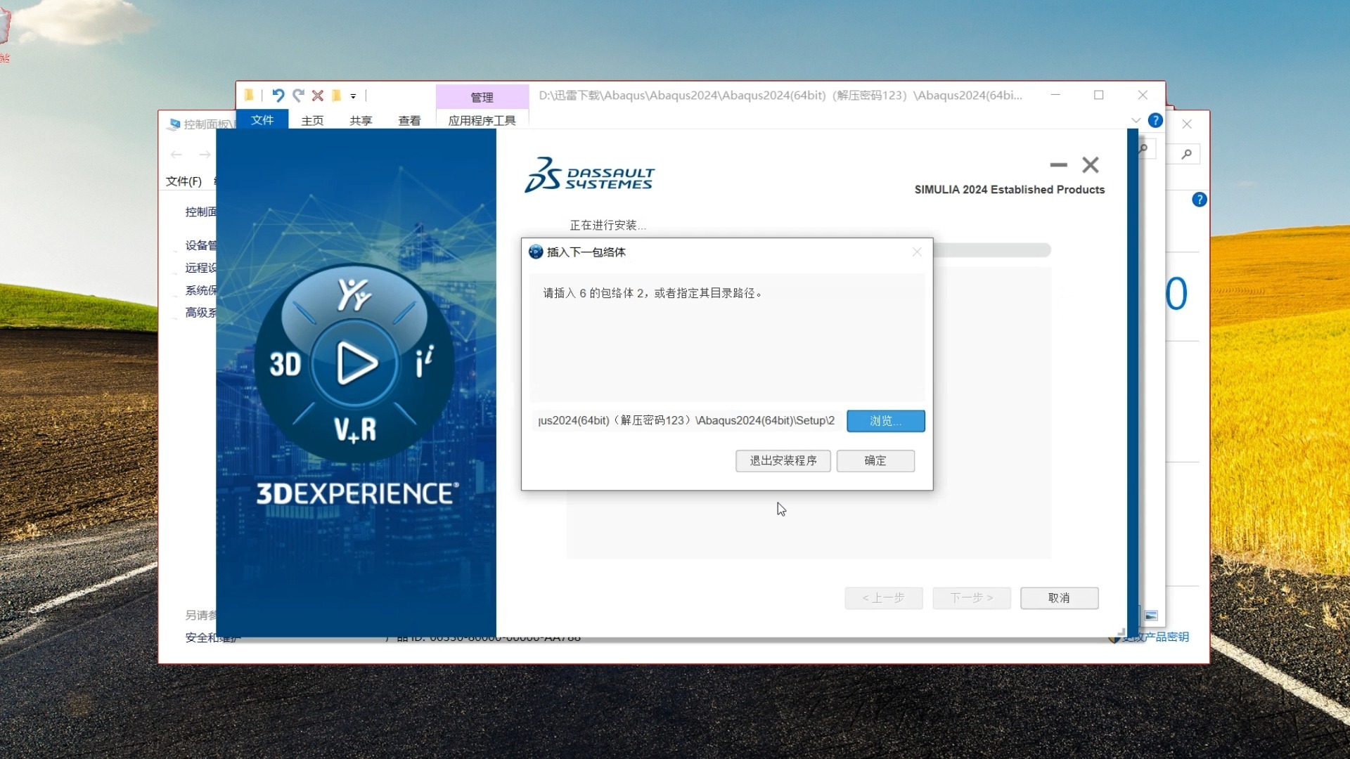Click the media path input field
This screenshot has height=759, width=1350.
(687, 420)
